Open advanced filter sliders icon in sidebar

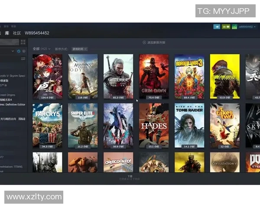click(x=23, y=58)
